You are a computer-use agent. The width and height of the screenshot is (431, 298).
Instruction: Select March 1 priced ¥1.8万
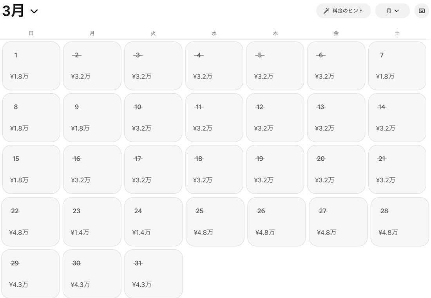[x=31, y=66]
